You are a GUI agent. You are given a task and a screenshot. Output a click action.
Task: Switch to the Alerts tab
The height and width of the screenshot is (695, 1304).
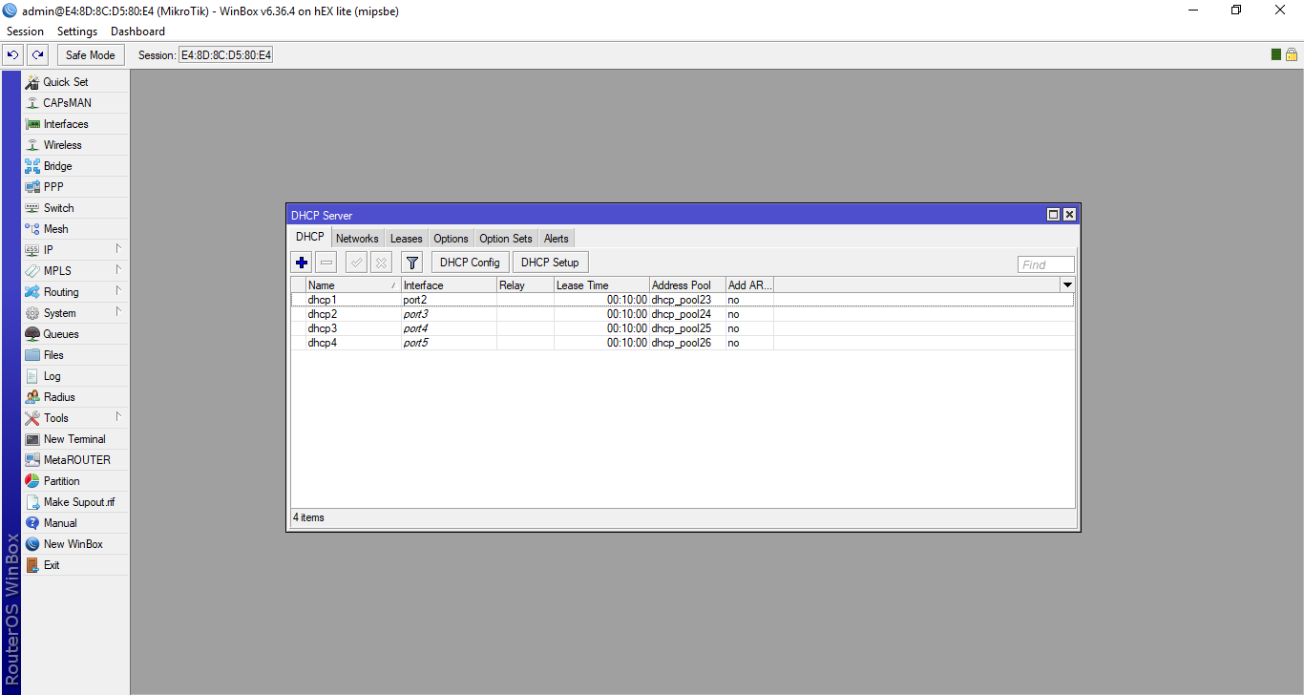coord(557,239)
